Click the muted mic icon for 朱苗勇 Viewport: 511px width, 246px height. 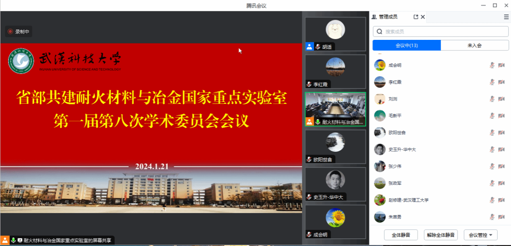coord(492,217)
